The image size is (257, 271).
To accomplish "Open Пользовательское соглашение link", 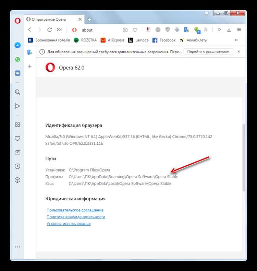I will coord(75,210).
